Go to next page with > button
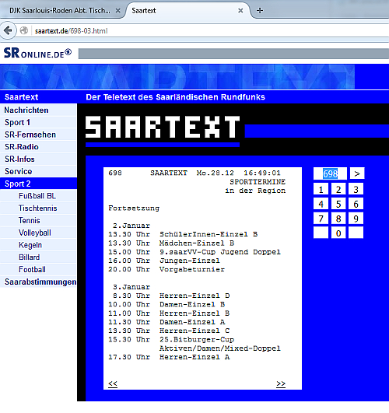Screen dimensions: 389x413 tap(357, 173)
